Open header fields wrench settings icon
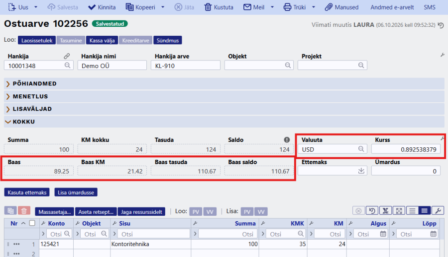This screenshot has height=257, width=448. pos(443,55)
